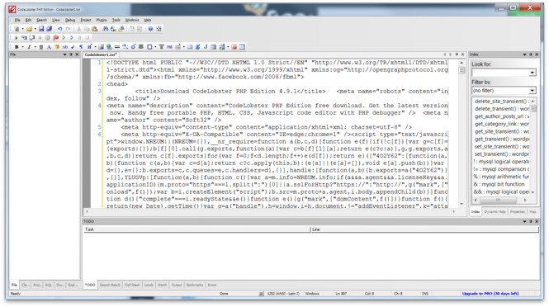The image size is (549, 307).
Task: Expand the Bold icon dropdown arrow
Action: click(22, 46)
